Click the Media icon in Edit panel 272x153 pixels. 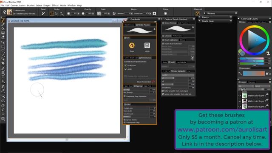click(x=147, y=45)
